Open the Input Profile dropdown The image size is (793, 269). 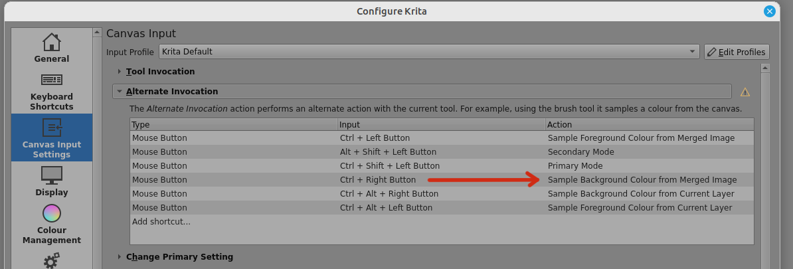pyautogui.click(x=429, y=52)
